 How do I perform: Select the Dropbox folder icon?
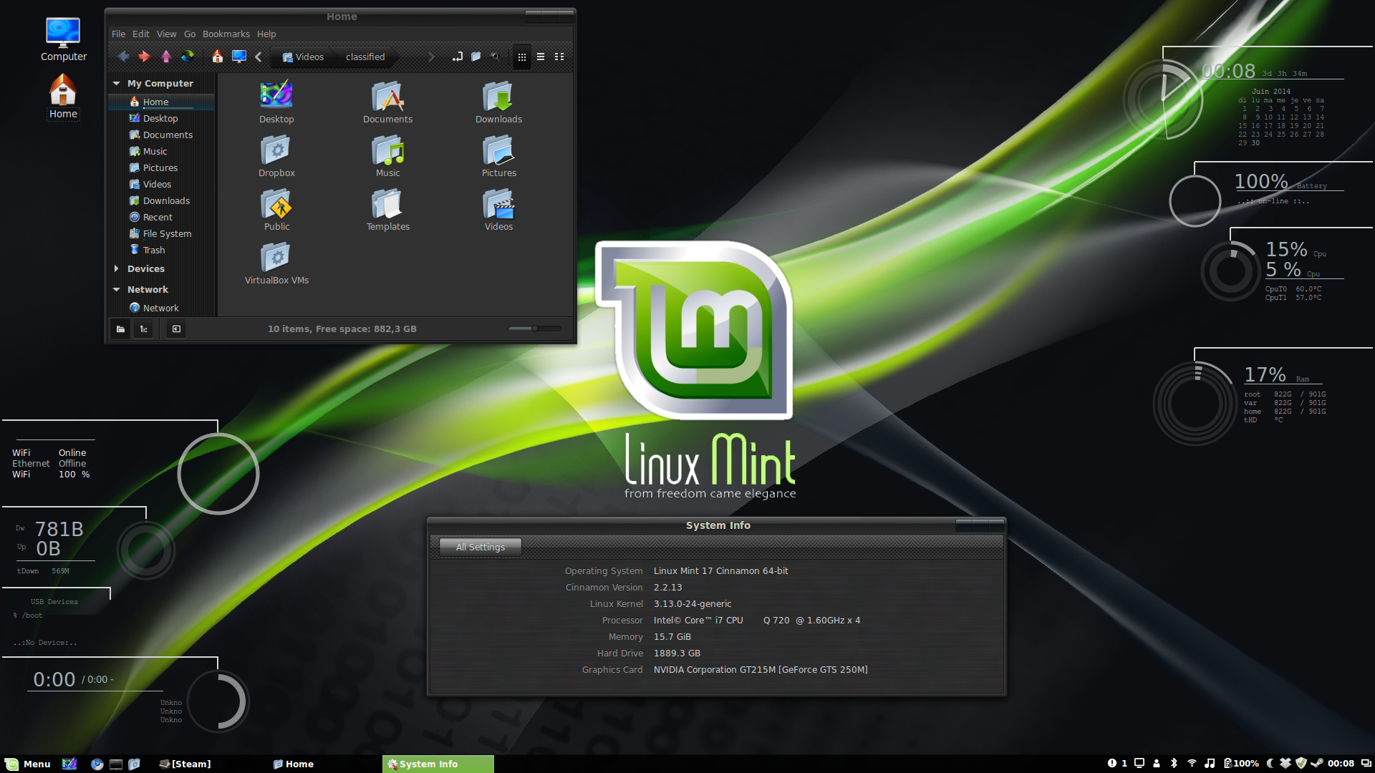point(276,157)
